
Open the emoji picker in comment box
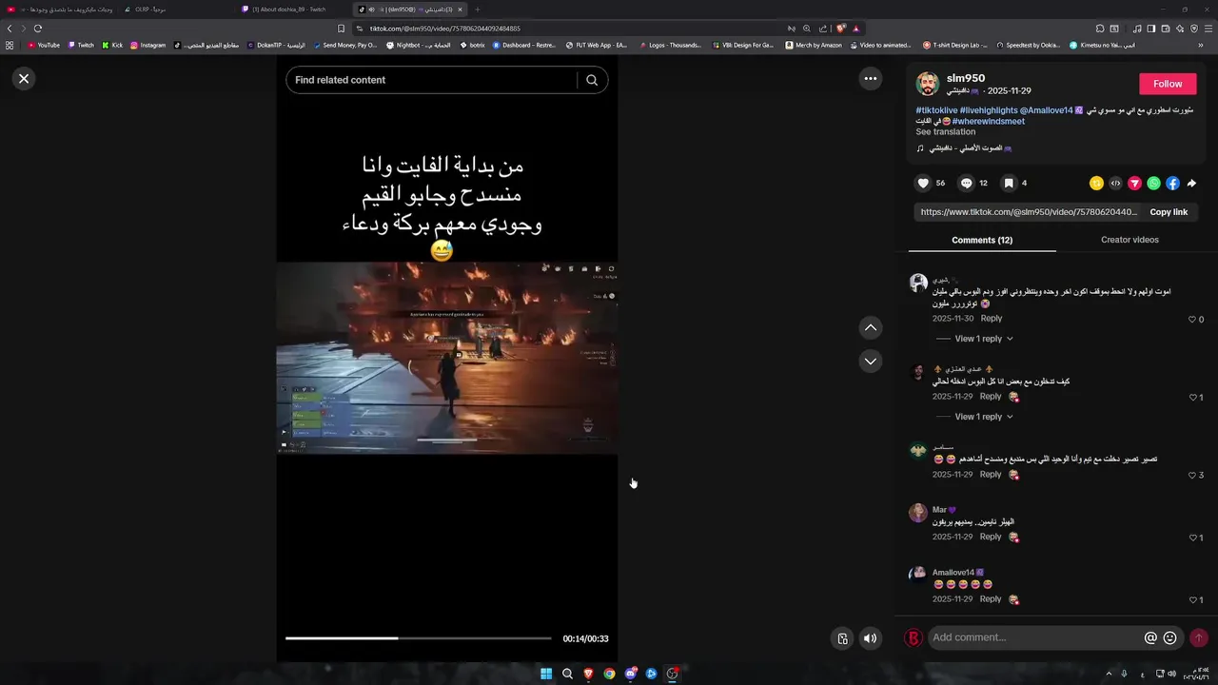[x=1170, y=637]
